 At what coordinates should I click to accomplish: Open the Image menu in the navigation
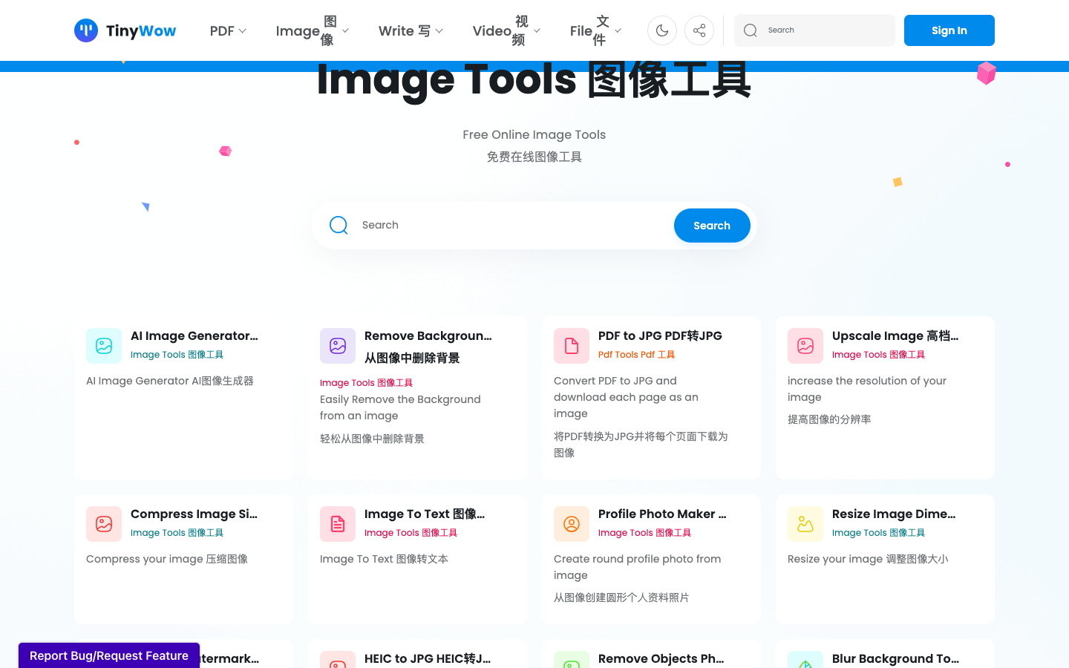point(312,30)
